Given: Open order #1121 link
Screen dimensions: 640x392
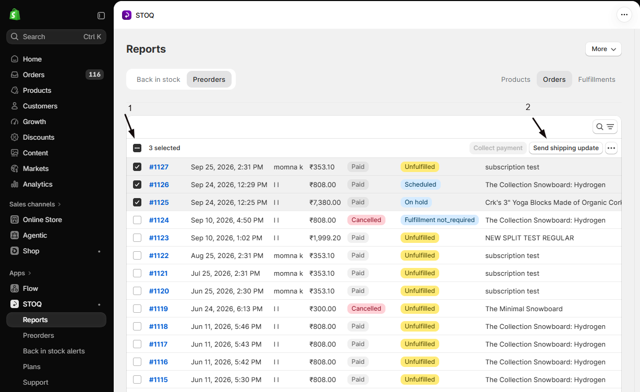Looking at the screenshot, I should point(159,273).
